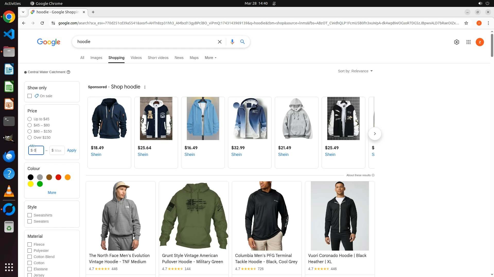
Task: Click the voice search microphone icon
Action: (x=232, y=42)
